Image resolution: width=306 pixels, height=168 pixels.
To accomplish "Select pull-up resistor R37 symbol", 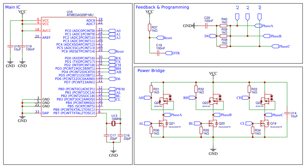I will [x=150, y=27].
